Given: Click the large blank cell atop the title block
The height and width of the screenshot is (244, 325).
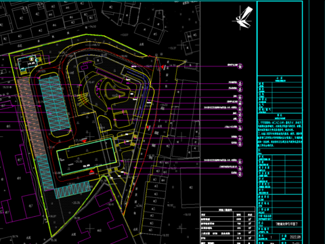Looking at the screenshot, I should [280, 39].
